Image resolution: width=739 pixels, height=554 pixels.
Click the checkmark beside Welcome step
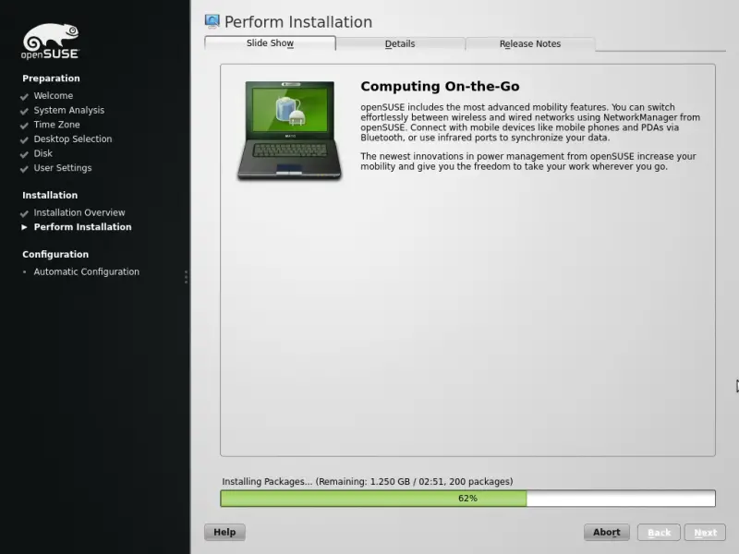point(25,96)
